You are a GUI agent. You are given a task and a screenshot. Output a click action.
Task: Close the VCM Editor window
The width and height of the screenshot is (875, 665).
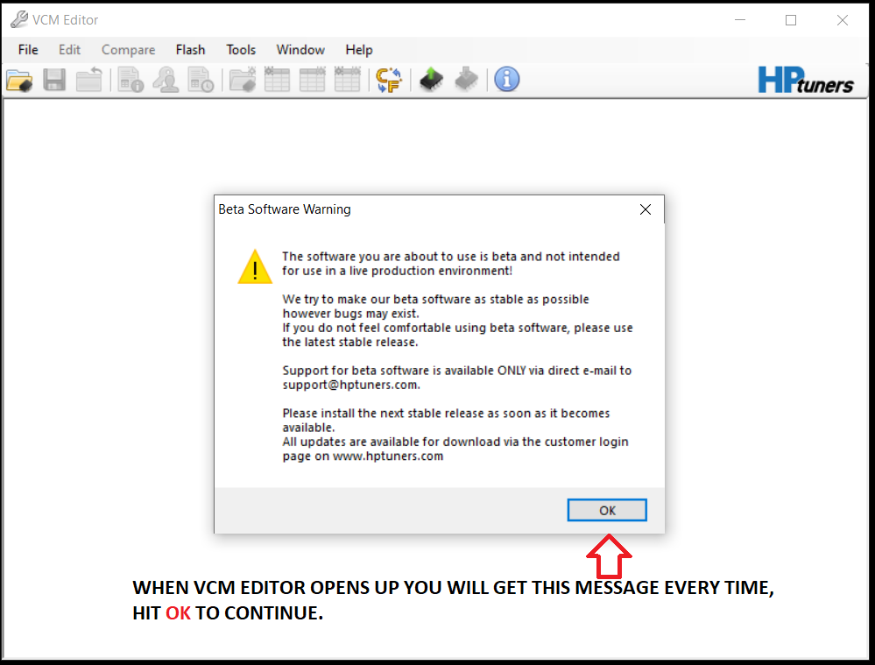pyautogui.click(x=842, y=20)
